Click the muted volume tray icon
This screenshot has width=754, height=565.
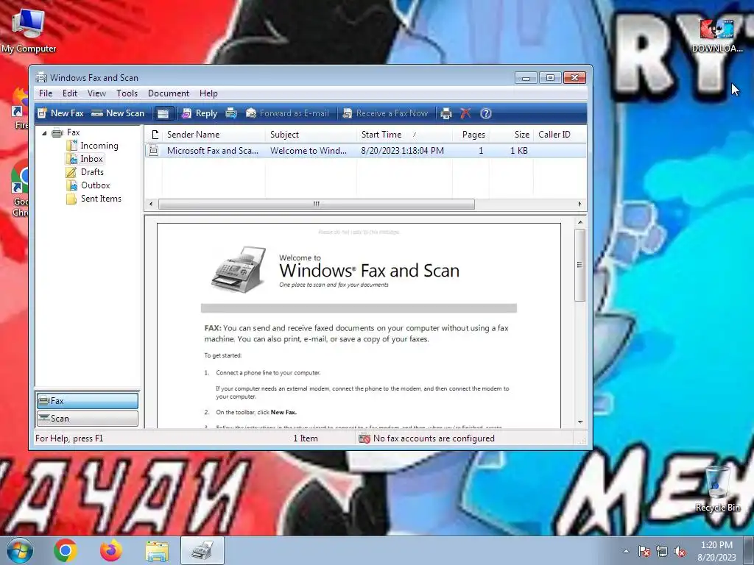pyautogui.click(x=680, y=551)
